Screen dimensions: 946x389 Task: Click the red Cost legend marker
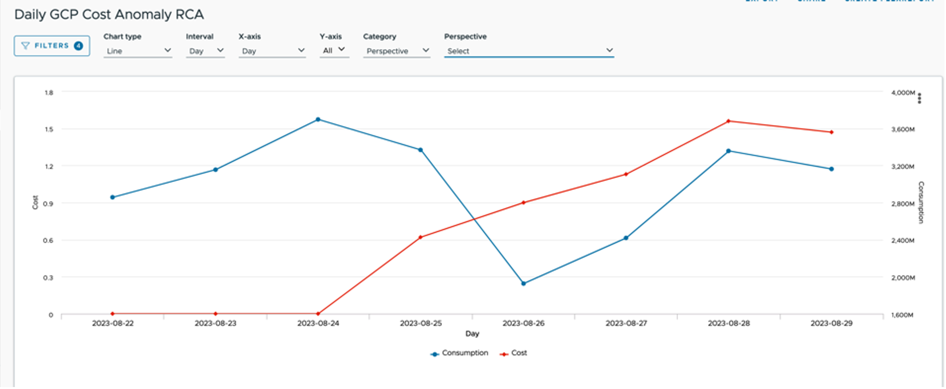[504, 354]
